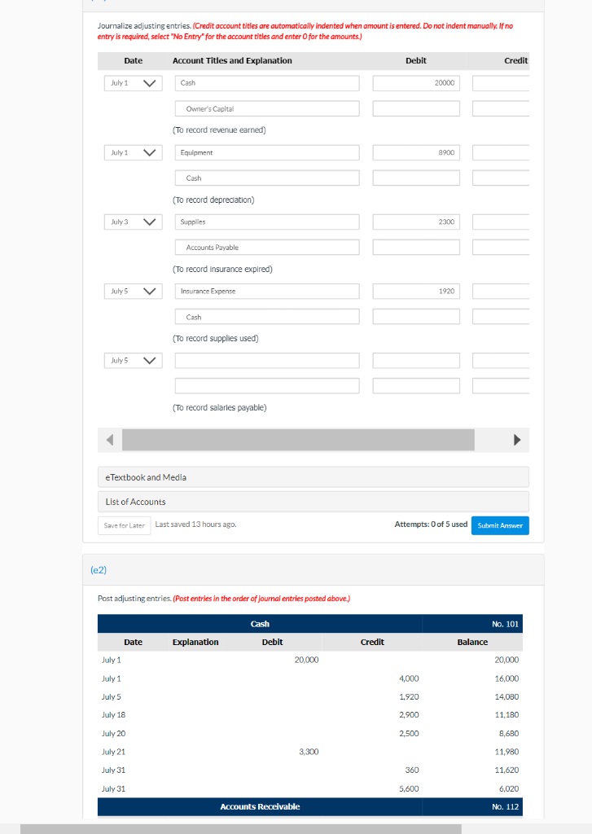Viewport: 592px width, 834px height.
Task: Click the empty debit field on the last entry's first row
Action: click(x=416, y=361)
